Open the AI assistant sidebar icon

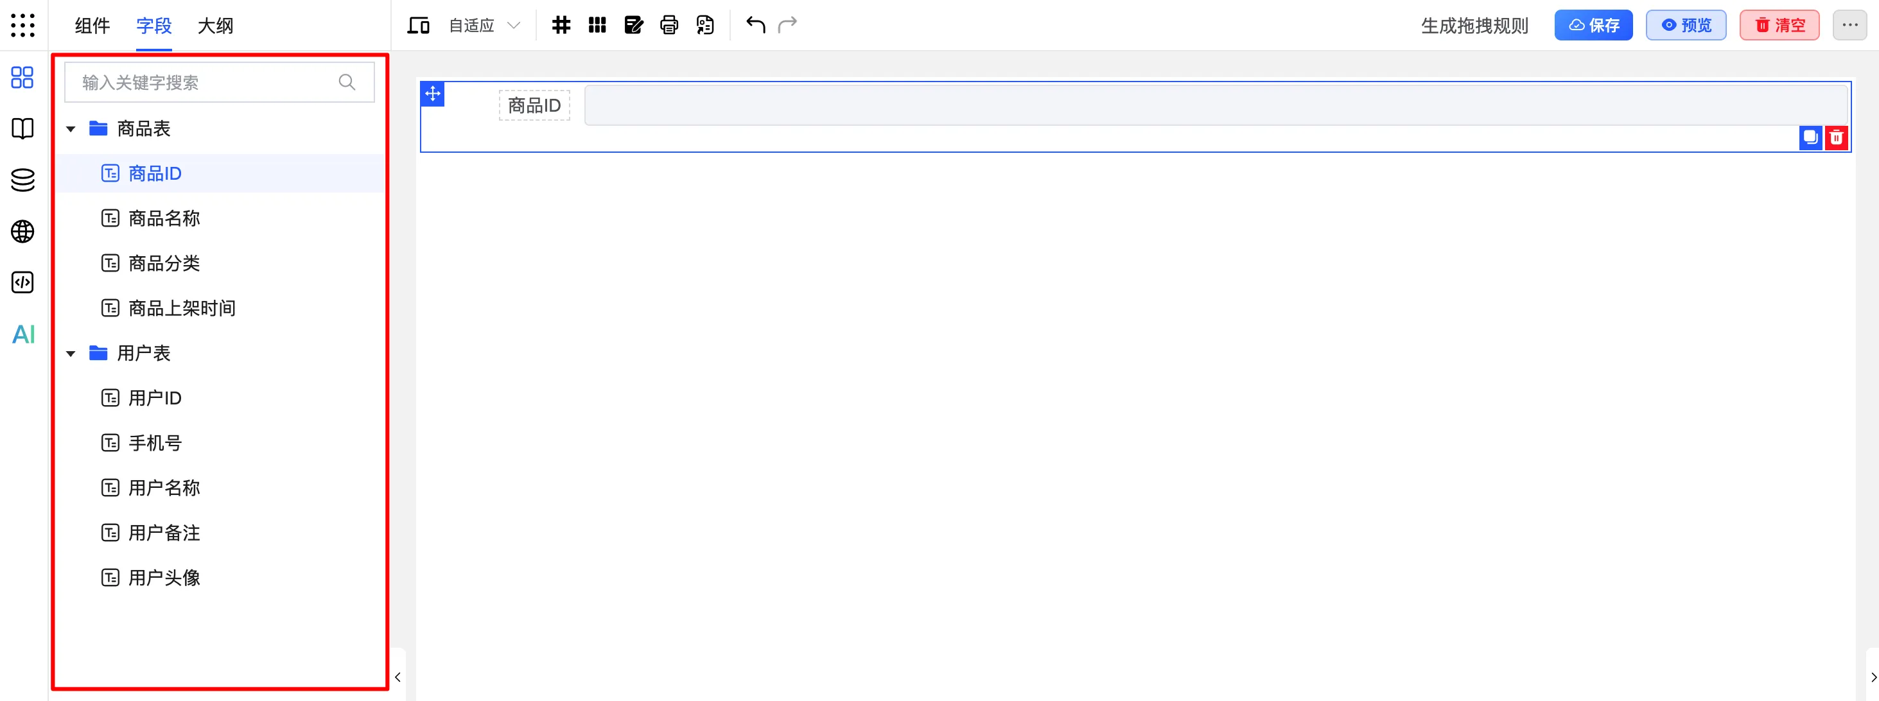(x=23, y=334)
